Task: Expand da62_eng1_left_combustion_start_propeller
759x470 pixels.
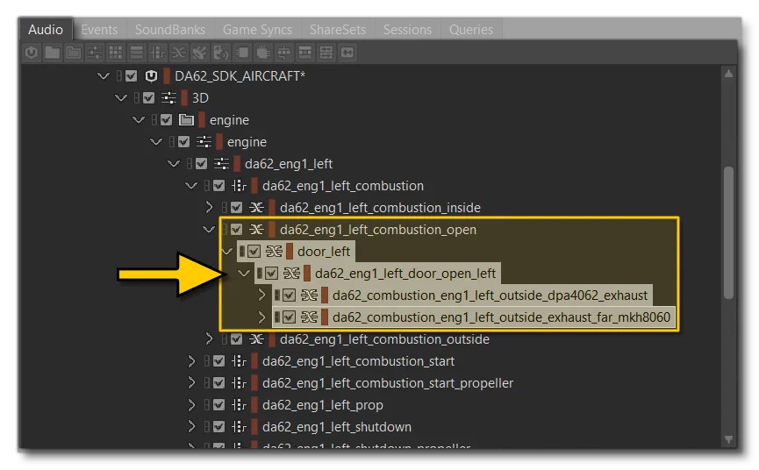Action: coord(191,383)
